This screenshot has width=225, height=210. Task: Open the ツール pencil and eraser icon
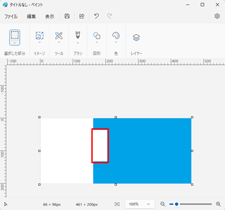[x=59, y=36]
